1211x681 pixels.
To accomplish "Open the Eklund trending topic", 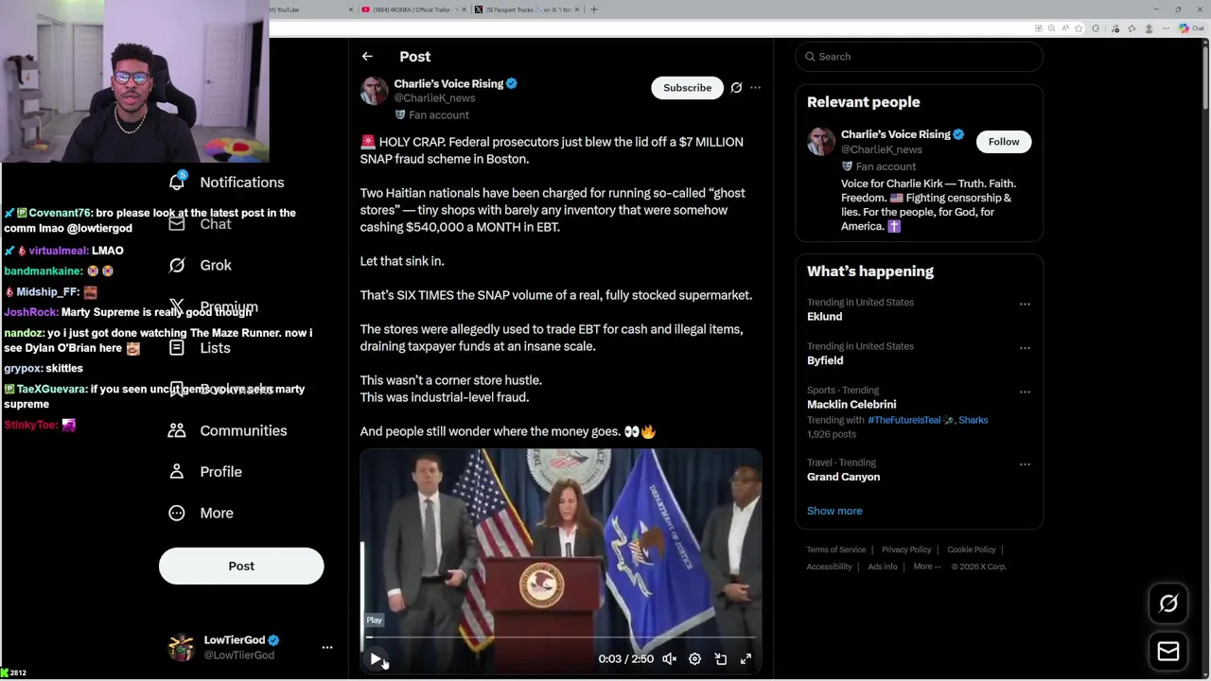I will tap(824, 317).
